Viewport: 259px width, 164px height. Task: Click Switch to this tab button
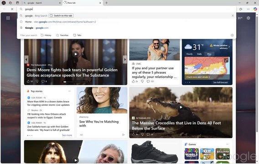tap(61, 15)
